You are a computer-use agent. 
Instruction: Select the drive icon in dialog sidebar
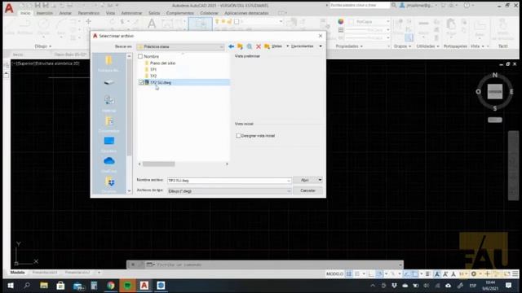(x=108, y=82)
